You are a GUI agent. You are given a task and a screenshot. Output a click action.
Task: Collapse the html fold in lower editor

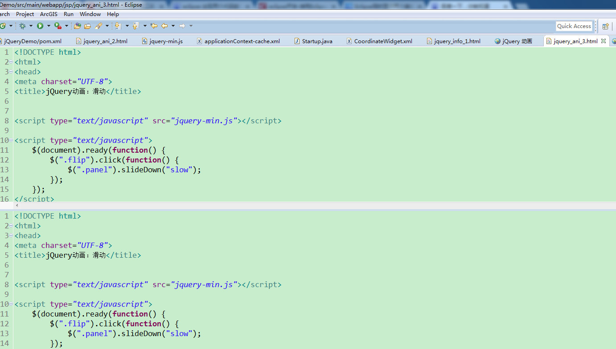click(x=11, y=226)
